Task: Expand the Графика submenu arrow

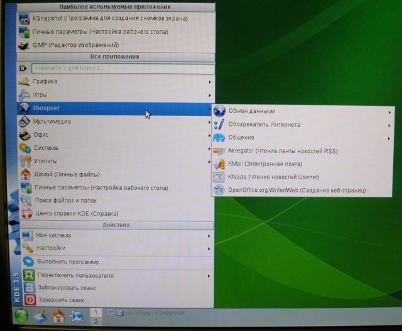Action: 210,82
